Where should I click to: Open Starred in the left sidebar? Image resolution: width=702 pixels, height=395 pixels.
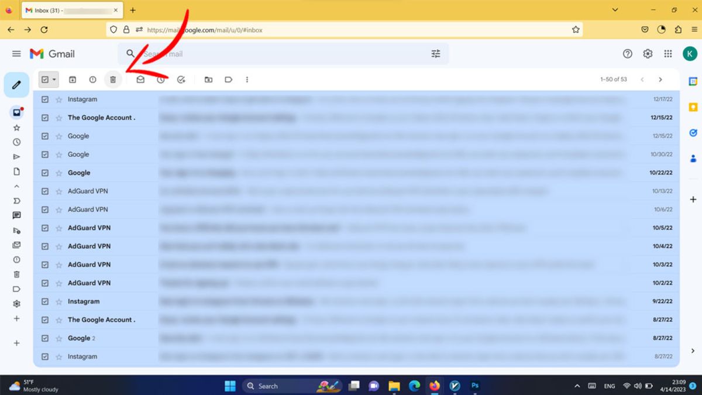pos(16,128)
